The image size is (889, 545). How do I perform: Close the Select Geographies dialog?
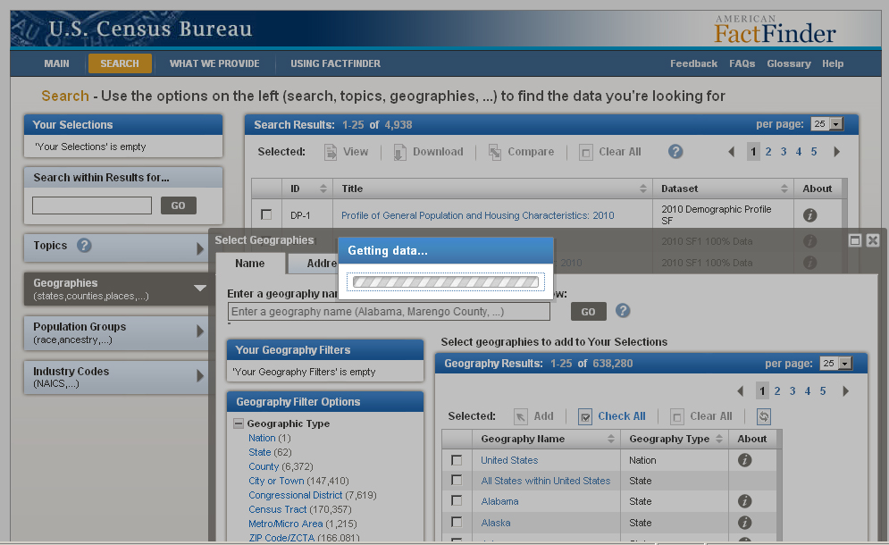pos(873,240)
